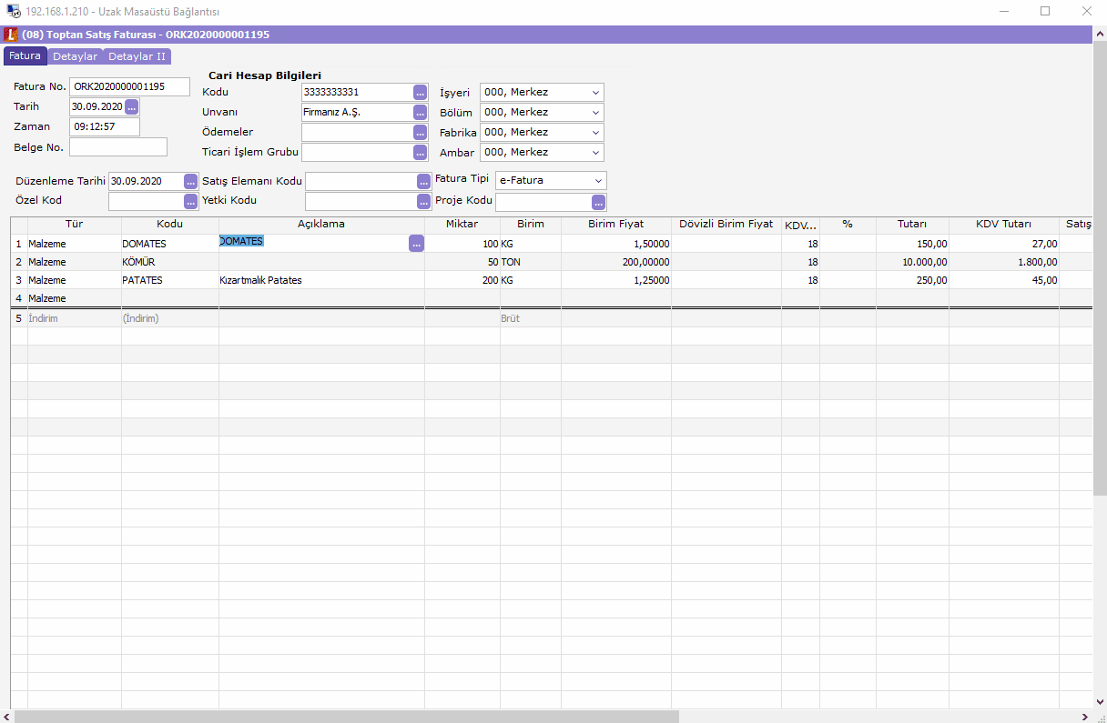The image size is (1107, 723).
Task: Open the Tarih date picker button
Action: click(132, 107)
